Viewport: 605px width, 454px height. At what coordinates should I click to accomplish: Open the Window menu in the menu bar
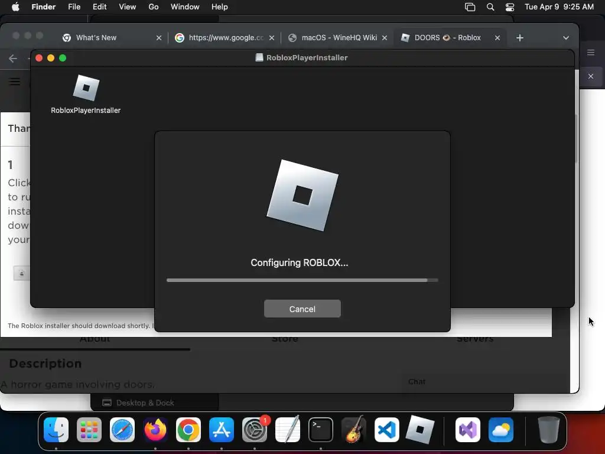coord(185,7)
